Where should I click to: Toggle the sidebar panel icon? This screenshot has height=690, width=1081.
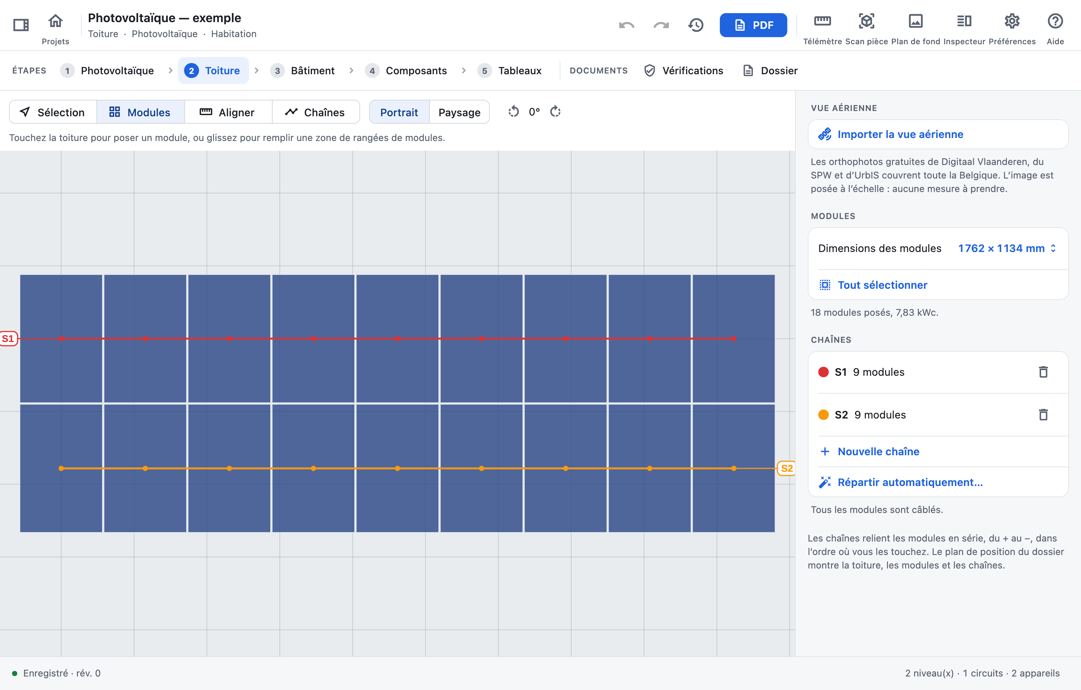click(x=21, y=25)
